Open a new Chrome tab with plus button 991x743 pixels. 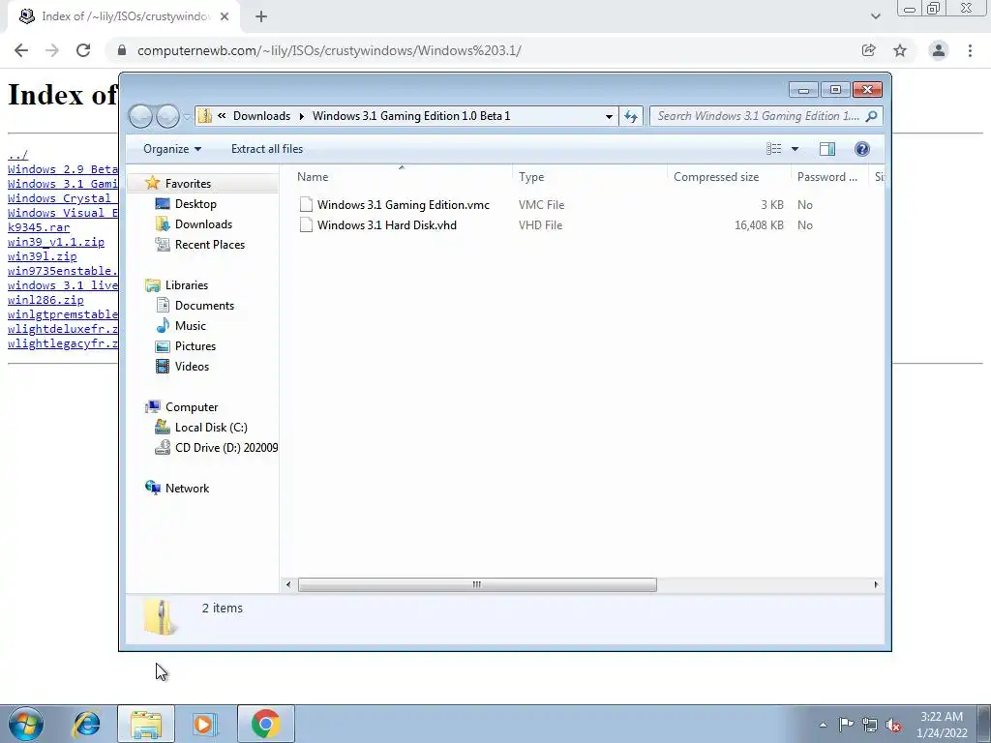(x=261, y=16)
